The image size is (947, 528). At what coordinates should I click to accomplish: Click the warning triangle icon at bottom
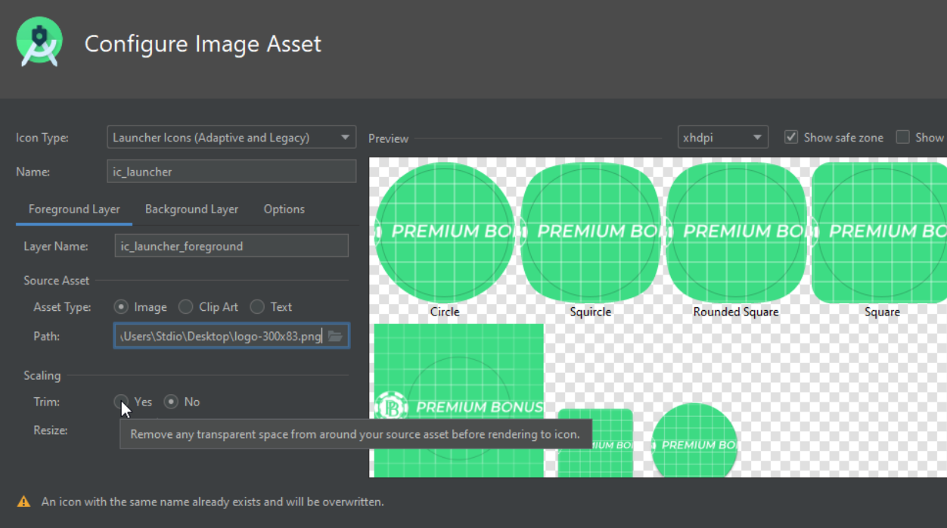coord(24,502)
